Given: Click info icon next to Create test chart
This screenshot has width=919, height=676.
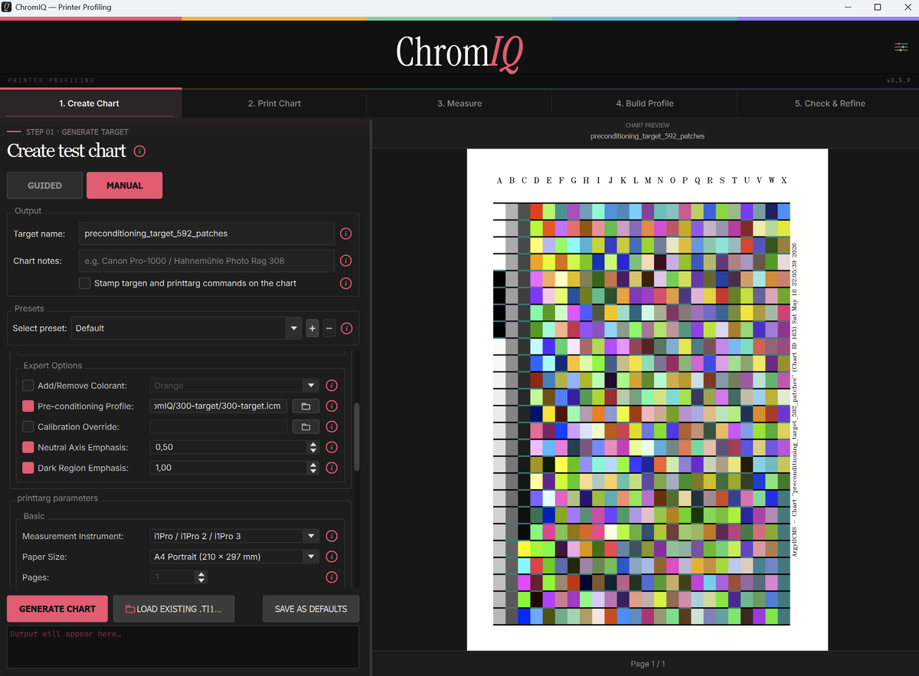Looking at the screenshot, I should [x=139, y=151].
